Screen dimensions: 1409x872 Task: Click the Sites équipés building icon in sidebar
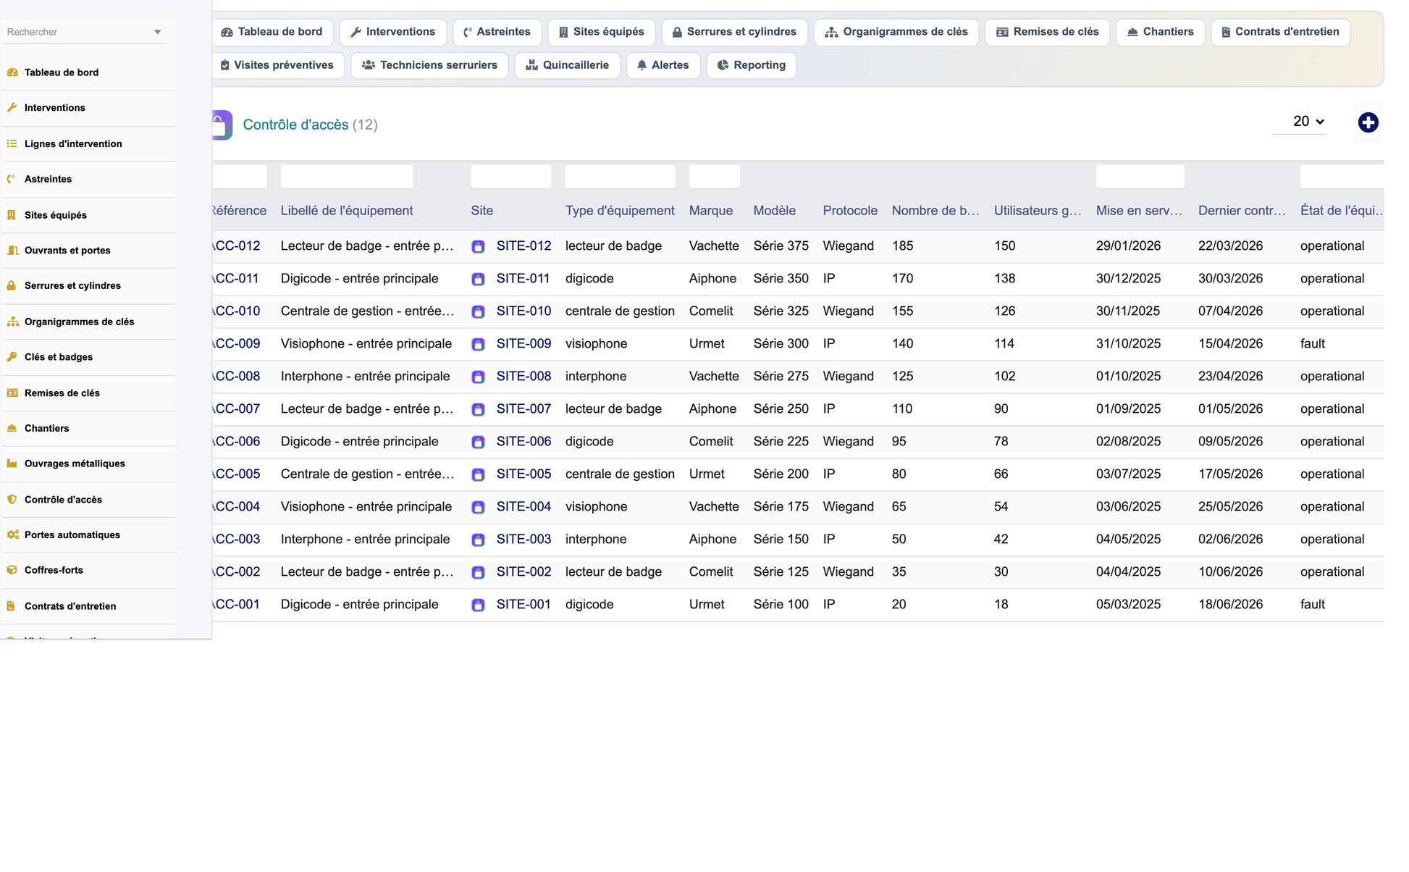12,215
